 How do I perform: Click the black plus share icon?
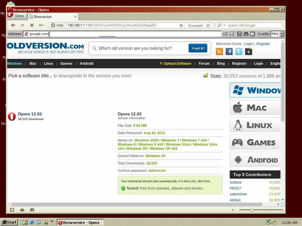tap(249, 52)
